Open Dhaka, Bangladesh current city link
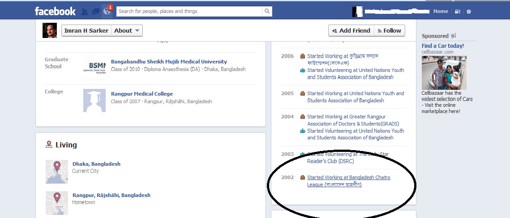 click(x=96, y=164)
